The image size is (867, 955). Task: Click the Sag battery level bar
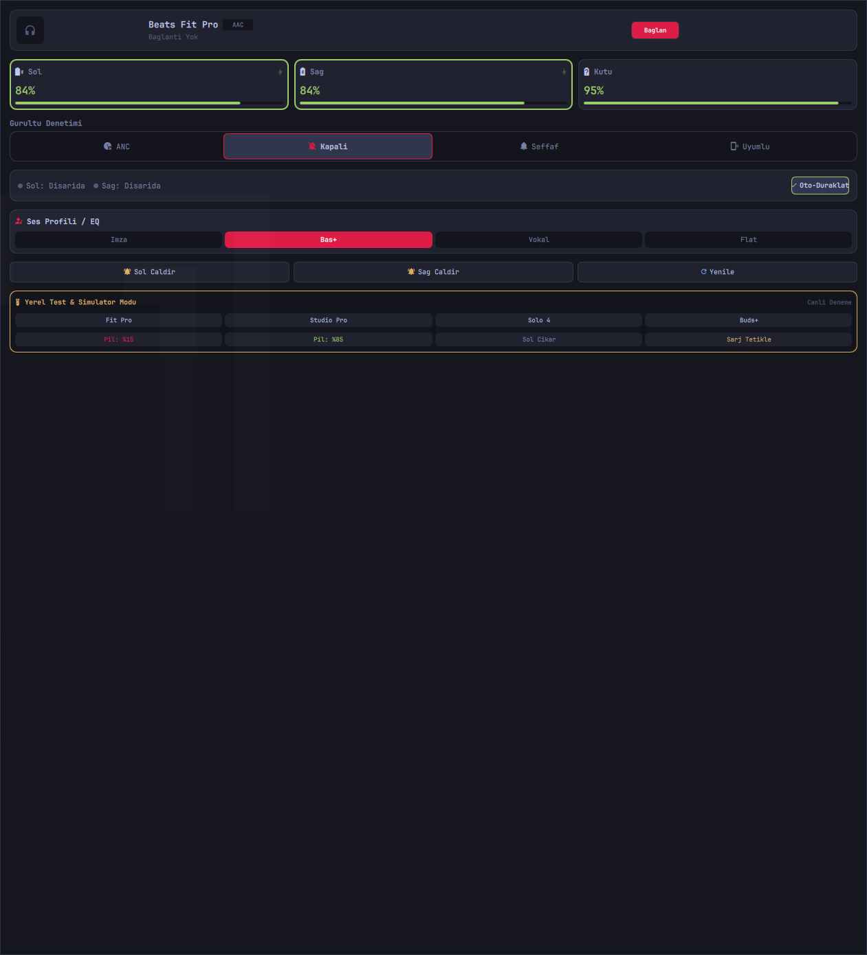pyautogui.click(x=433, y=103)
